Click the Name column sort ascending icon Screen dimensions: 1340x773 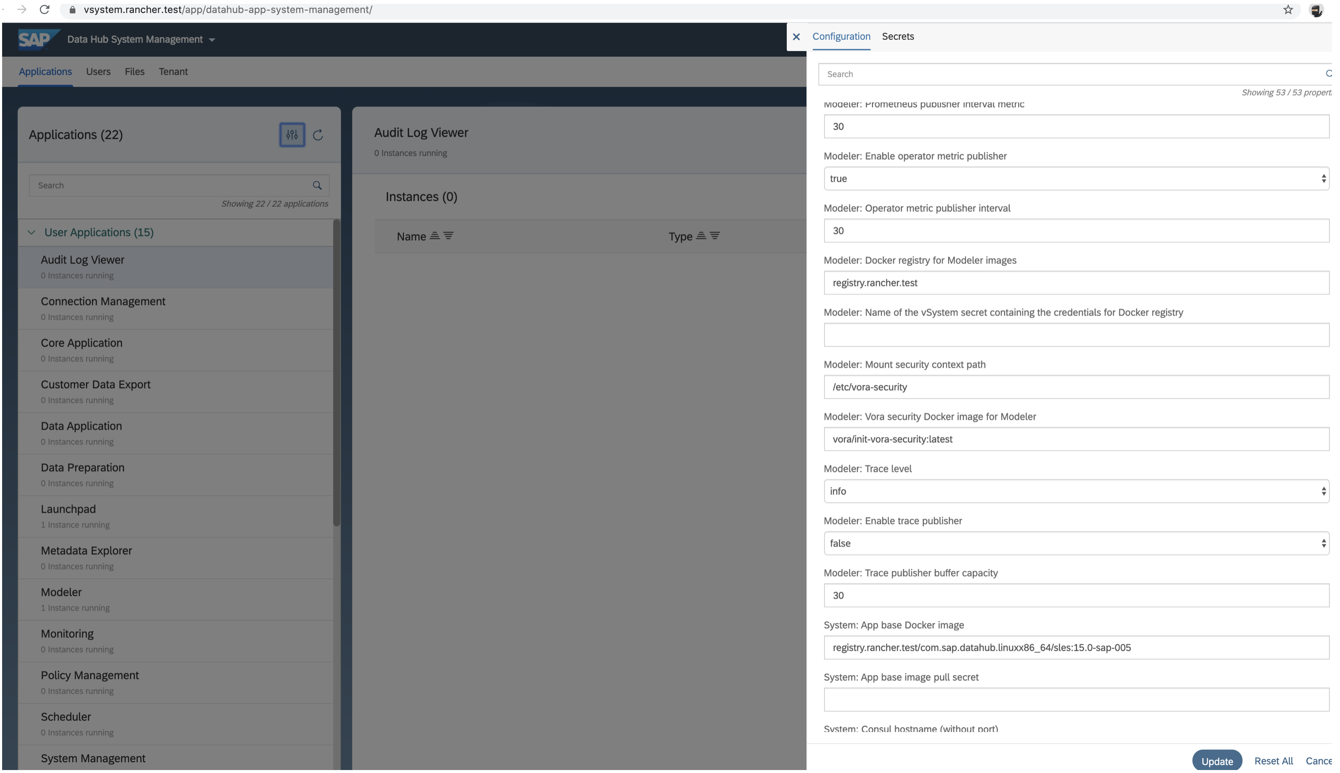pos(435,236)
